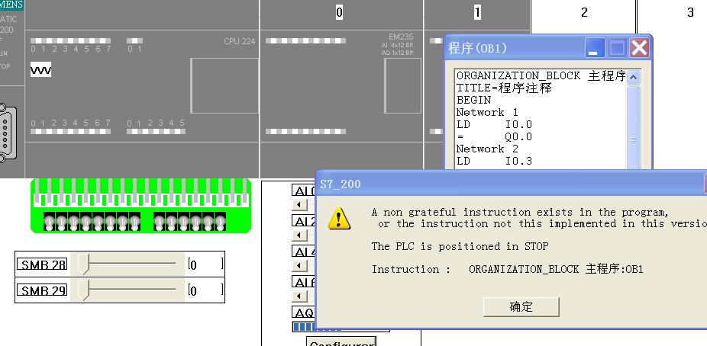This screenshot has width=707, height=346.
Task: Click the SMB 28 label
Action: tap(42, 264)
